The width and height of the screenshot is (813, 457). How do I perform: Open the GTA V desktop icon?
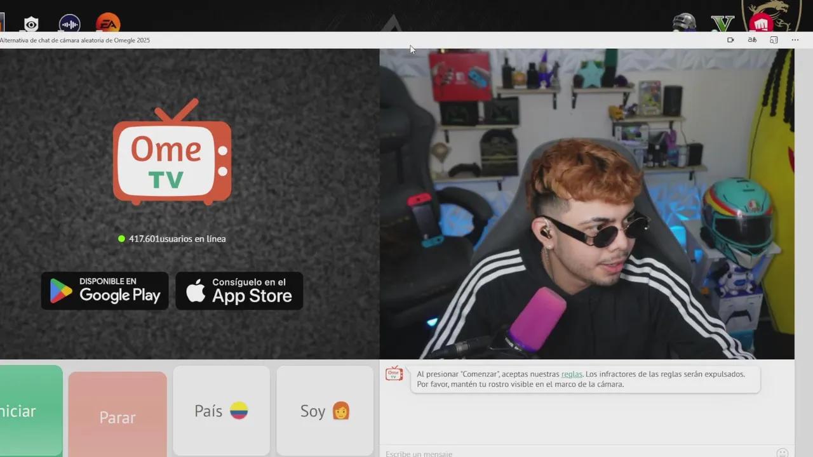point(722,23)
